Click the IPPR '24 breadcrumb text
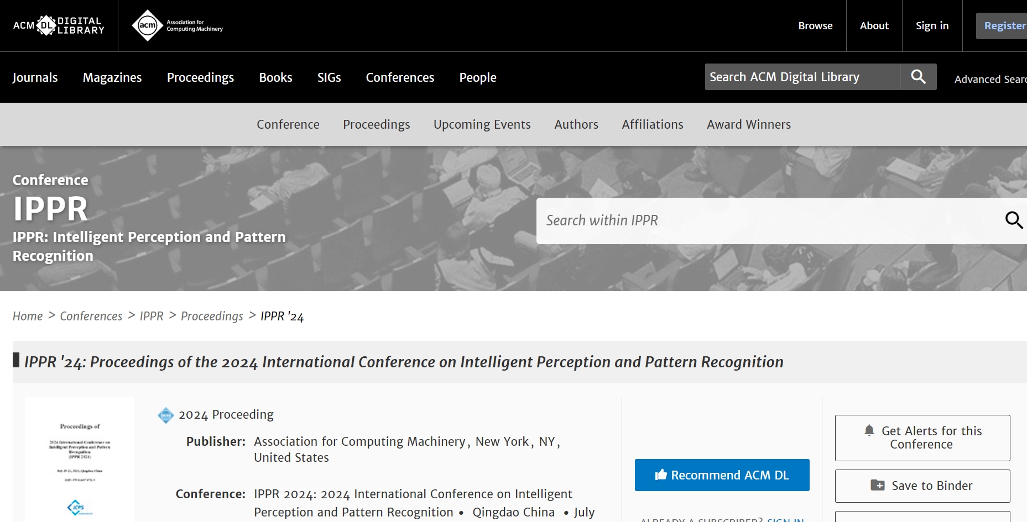This screenshot has width=1027, height=522. point(282,316)
